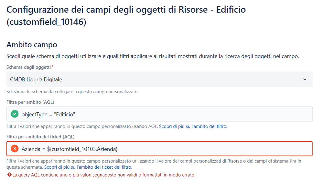Focus the objectType = "Edificio" AQL field

click(x=159, y=114)
